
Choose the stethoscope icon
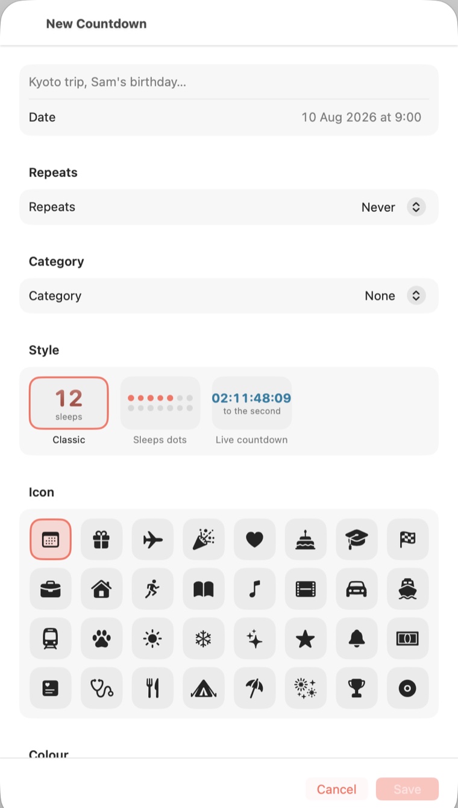click(x=101, y=688)
